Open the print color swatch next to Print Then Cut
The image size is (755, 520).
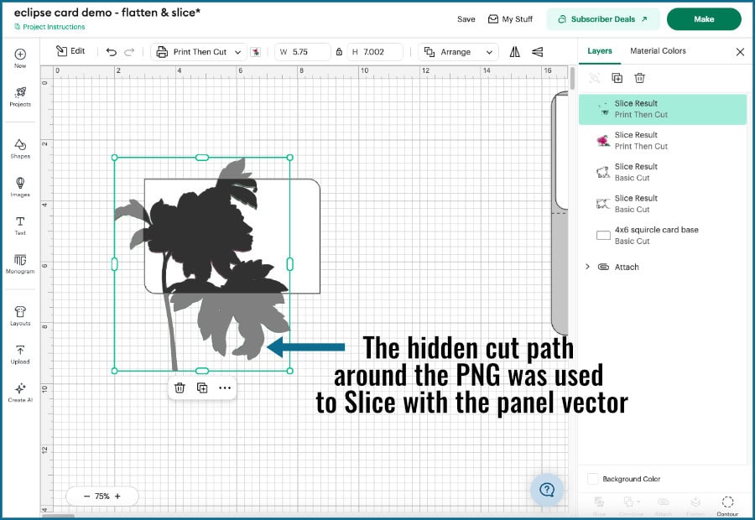tap(255, 52)
